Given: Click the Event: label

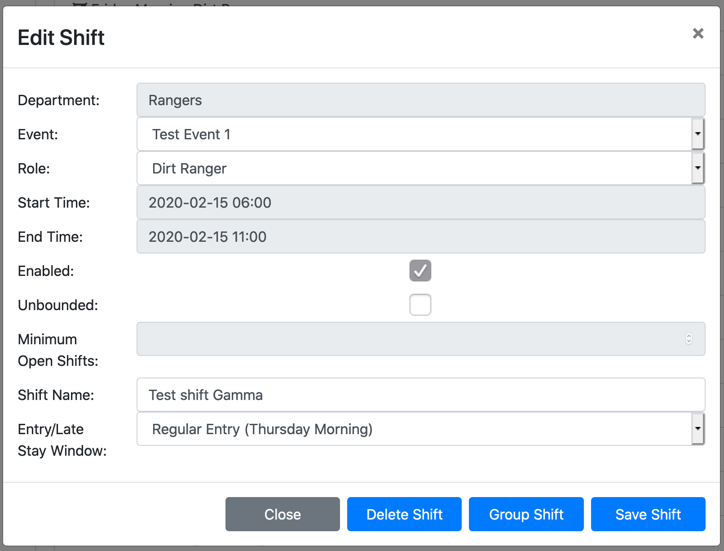Looking at the screenshot, I should point(38,134).
